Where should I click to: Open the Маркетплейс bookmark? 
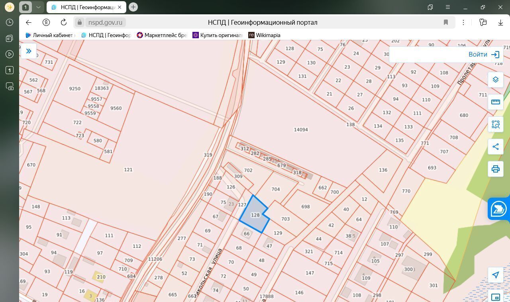coord(162,35)
